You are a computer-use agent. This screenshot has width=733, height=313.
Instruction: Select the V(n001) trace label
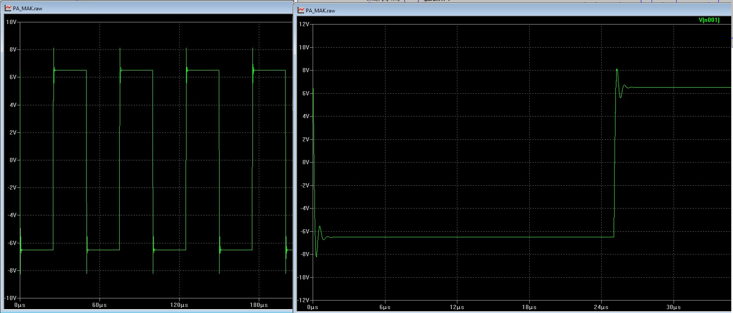pyautogui.click(x=709, y=20)
